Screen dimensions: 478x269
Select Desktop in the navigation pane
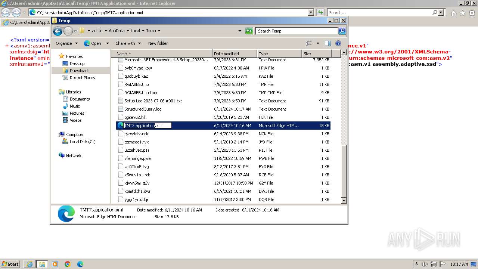77,64
